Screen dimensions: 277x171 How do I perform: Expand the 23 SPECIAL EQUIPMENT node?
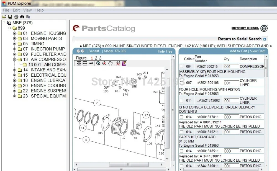pyautogui.click(x=15, y=96)
